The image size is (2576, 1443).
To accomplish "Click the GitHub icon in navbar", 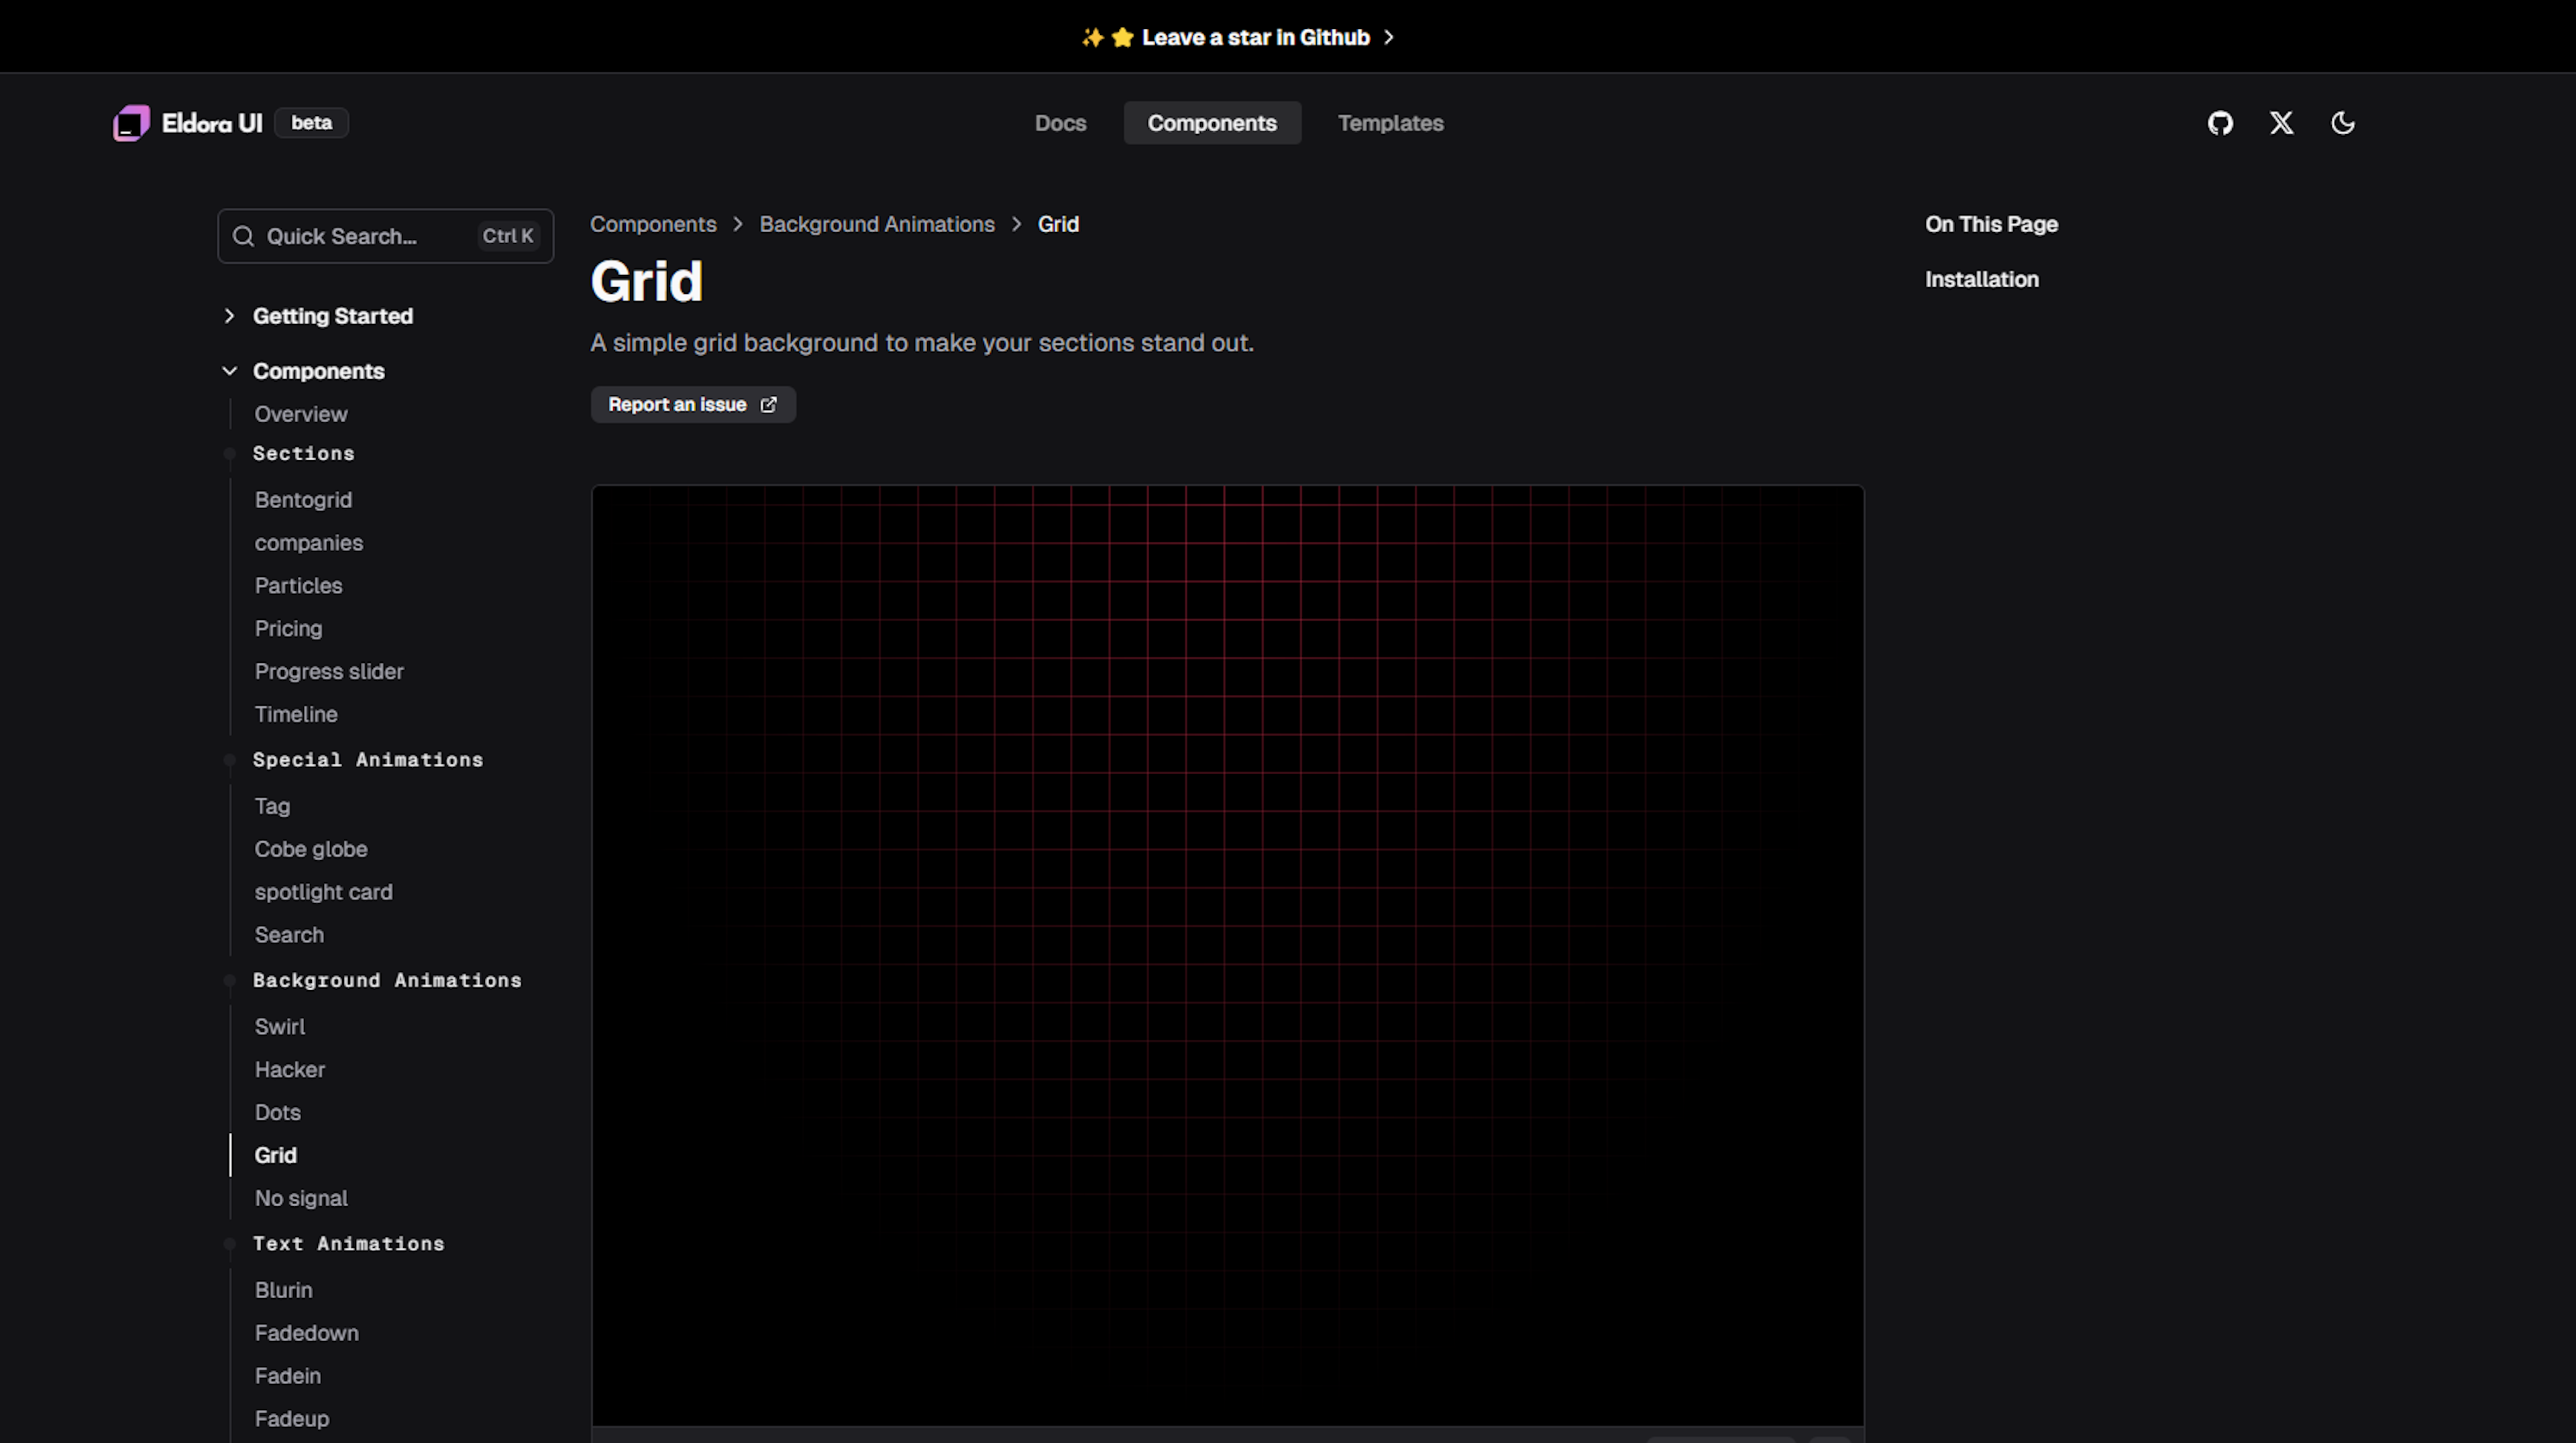I will click(2220, 122).
